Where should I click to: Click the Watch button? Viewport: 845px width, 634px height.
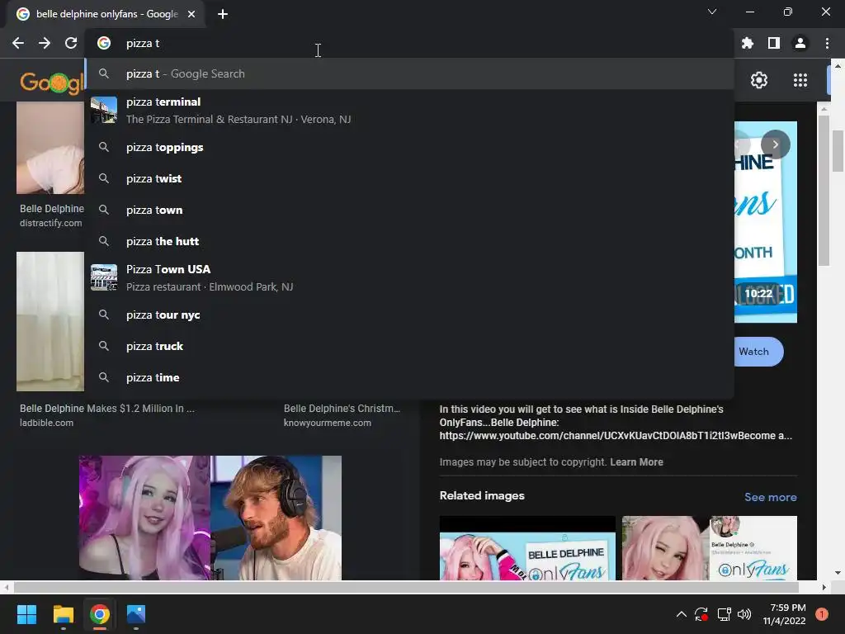pyautogui.click(x=759, y=352)
